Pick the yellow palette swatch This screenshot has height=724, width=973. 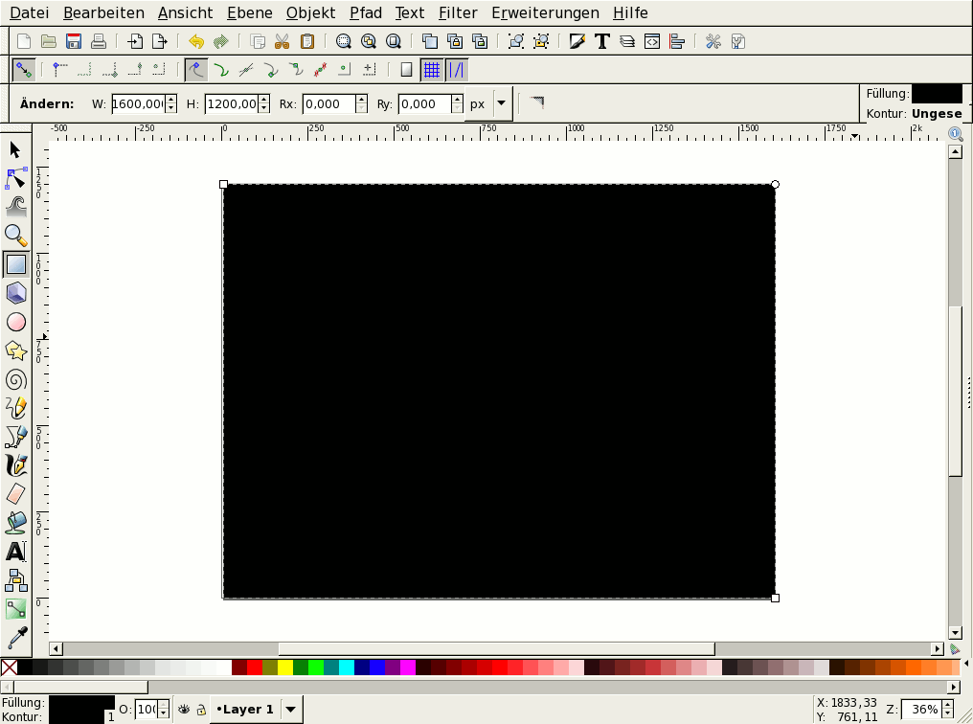pyautogui.click(x=285, y=667)
